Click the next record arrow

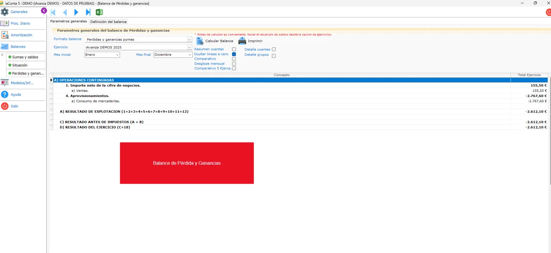tap(76, 12)
